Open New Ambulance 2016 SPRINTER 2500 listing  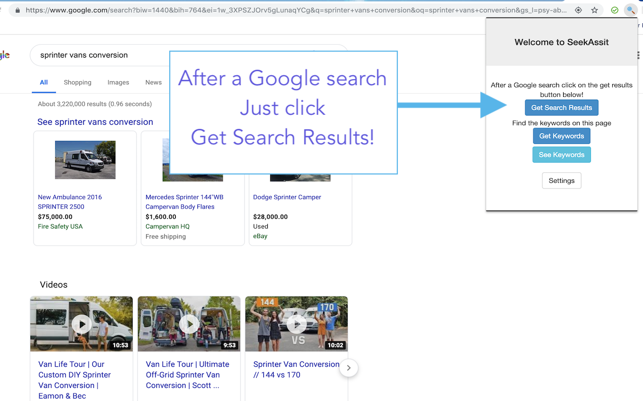click(70, 202)
